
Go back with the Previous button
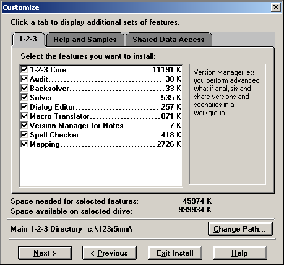110,253
